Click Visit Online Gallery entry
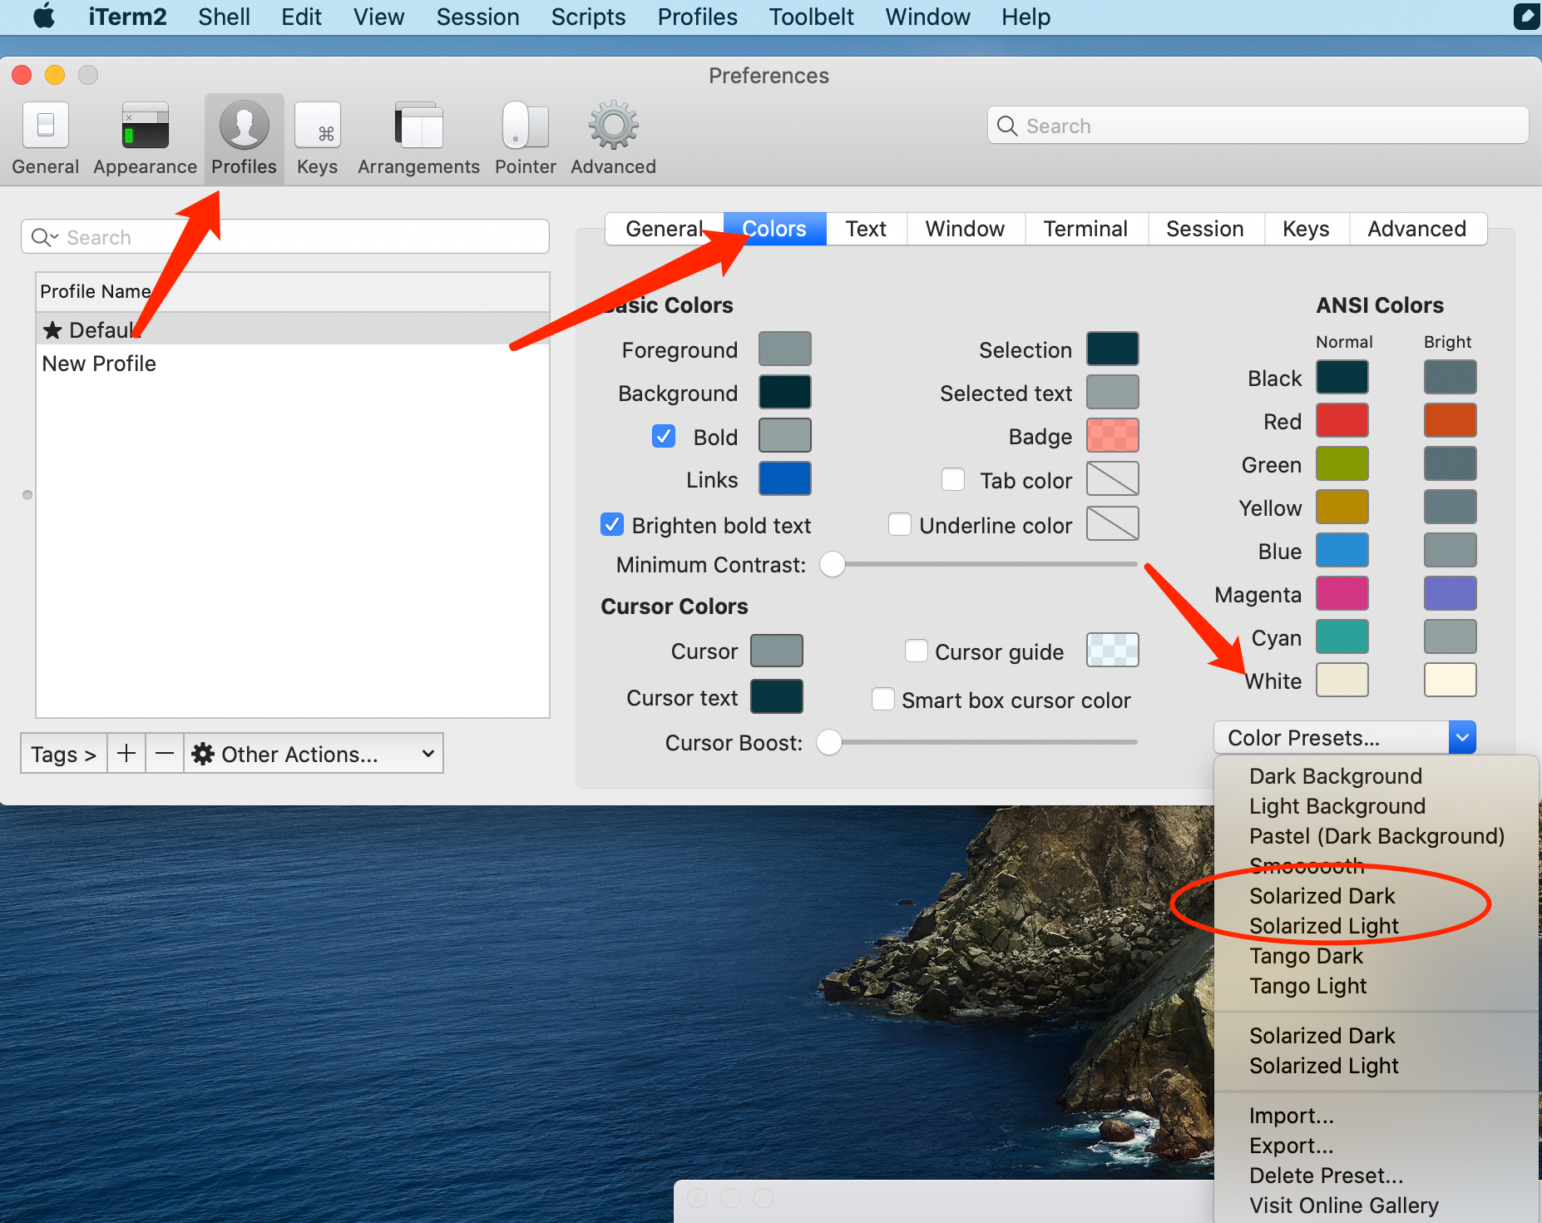The image size is (1542, 1223). point(1376,1206)
